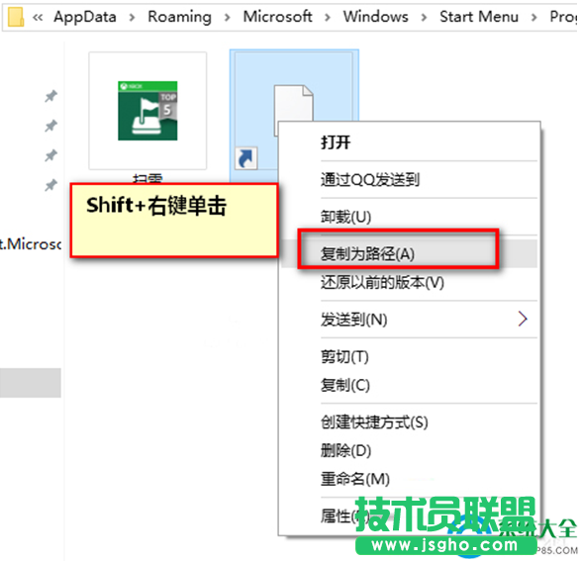The image size is (580, 561).
Task: Click the folder icon in address bar
Action: tap(16, 17)
